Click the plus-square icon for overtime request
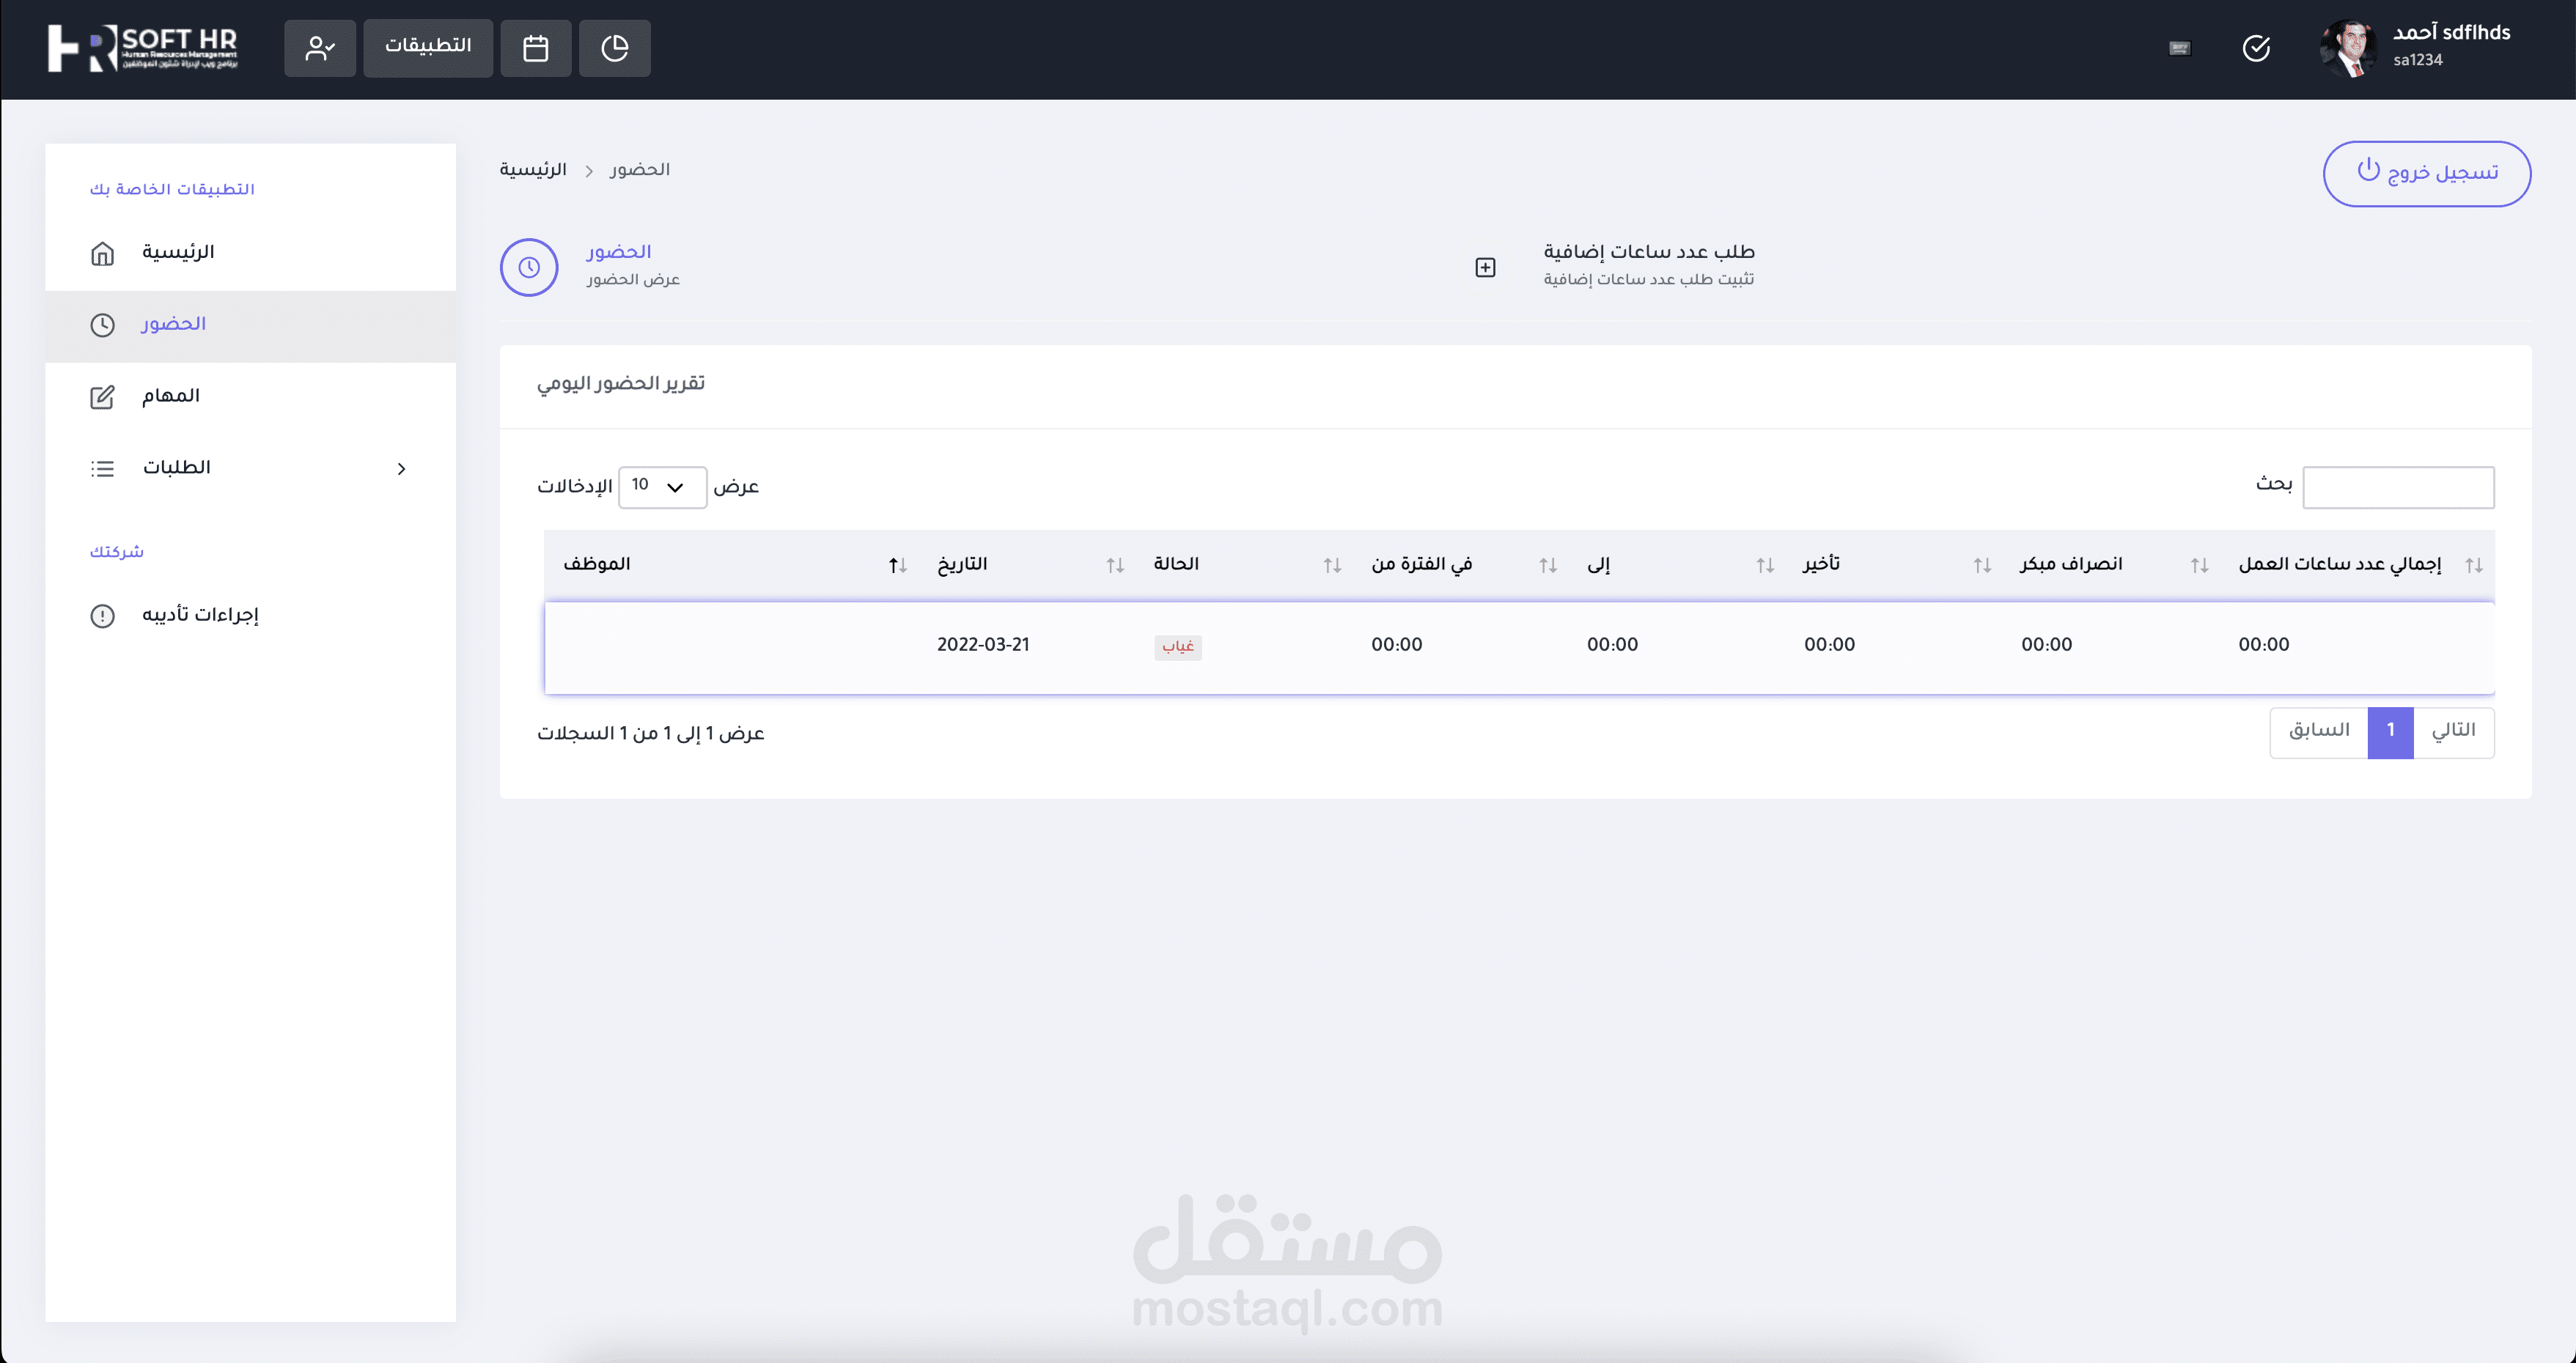Screen dimensions: 2576x1363 click(1485, 267)
